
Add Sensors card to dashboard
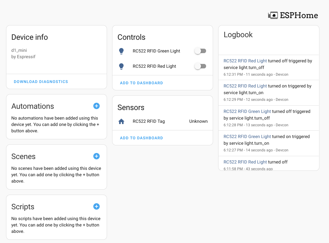click(x=141, y=138)
